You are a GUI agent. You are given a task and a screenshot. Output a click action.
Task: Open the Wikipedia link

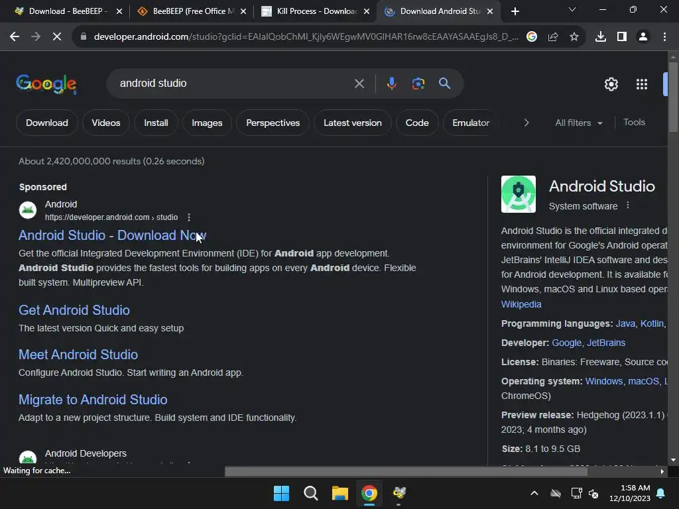tap(521, 304)
